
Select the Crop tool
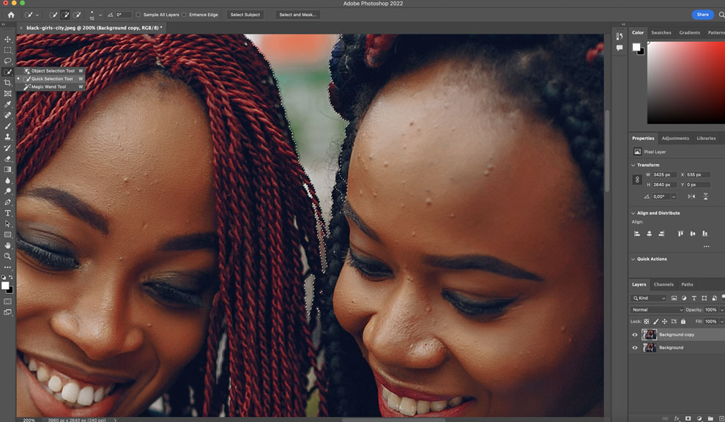(8, 83)
